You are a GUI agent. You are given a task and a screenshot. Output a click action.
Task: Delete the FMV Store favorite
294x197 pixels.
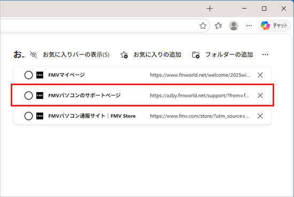[260, 116]
